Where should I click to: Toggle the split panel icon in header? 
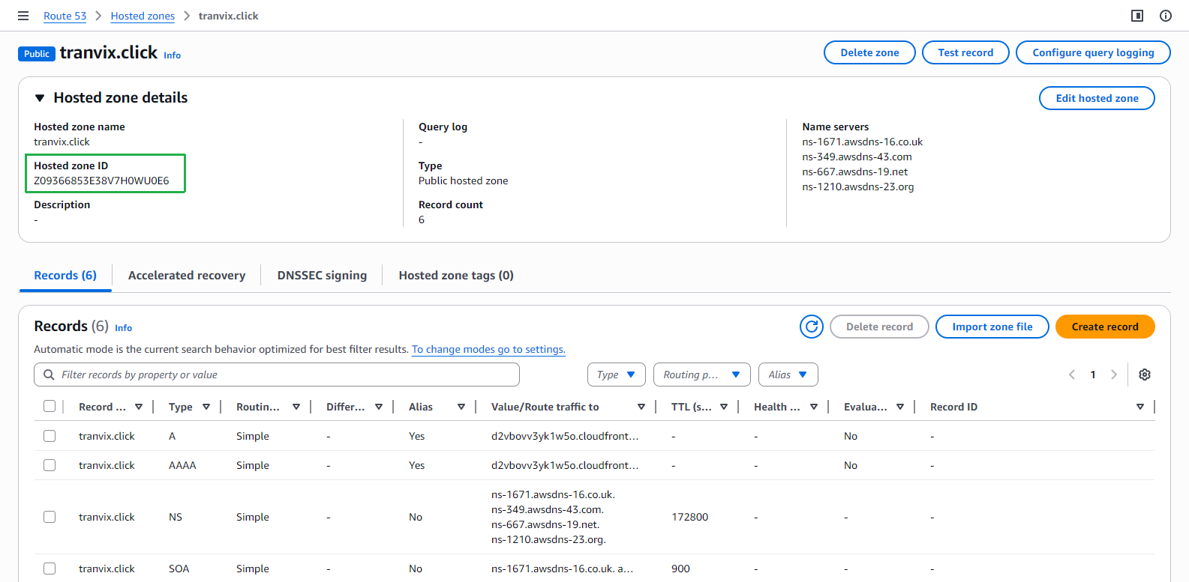pyautogui.click(x=1137, y=16)
